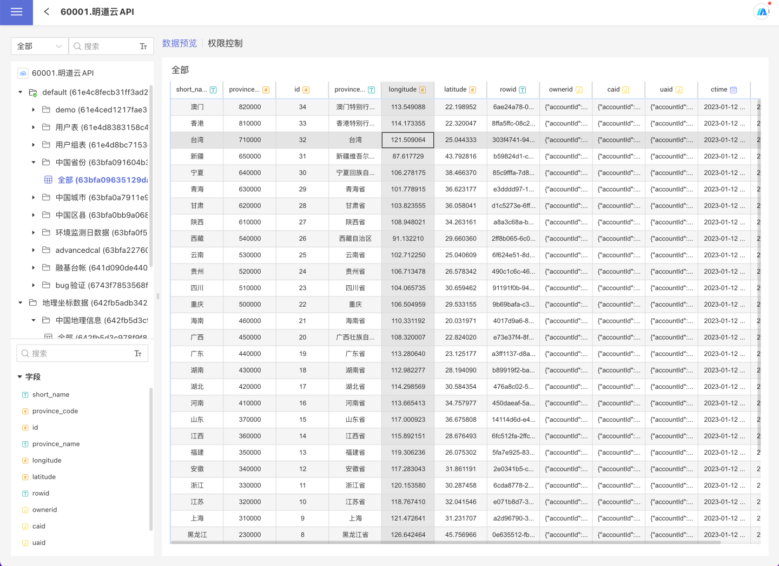Toggle the Tr icon in the field search box
779x566 pixels.
[138, 354]
